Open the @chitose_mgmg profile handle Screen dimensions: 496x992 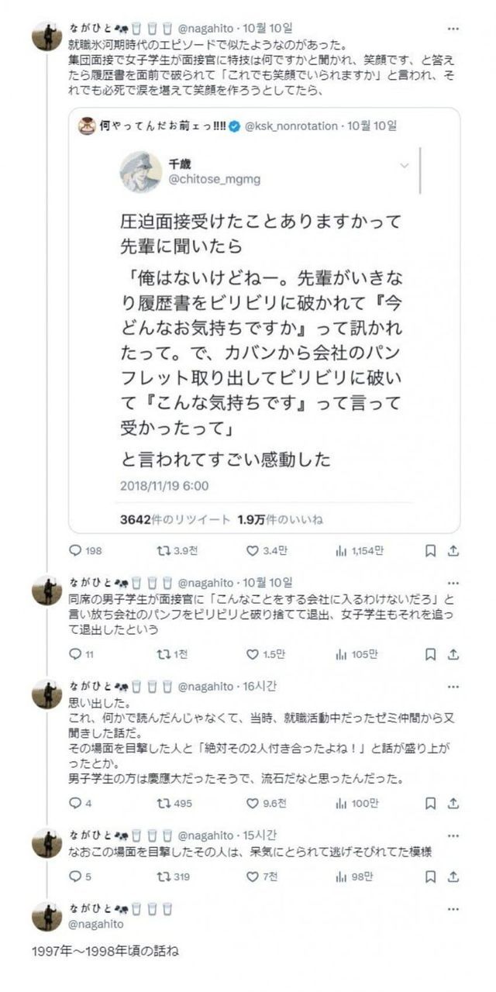pyautogui.click(x=215, y=180)
